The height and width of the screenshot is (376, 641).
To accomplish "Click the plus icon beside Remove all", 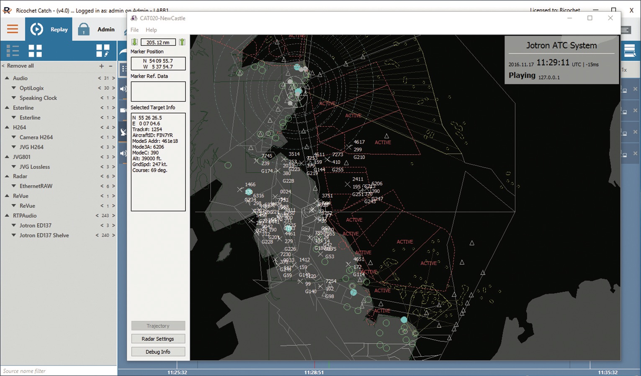I will [101, 66].
